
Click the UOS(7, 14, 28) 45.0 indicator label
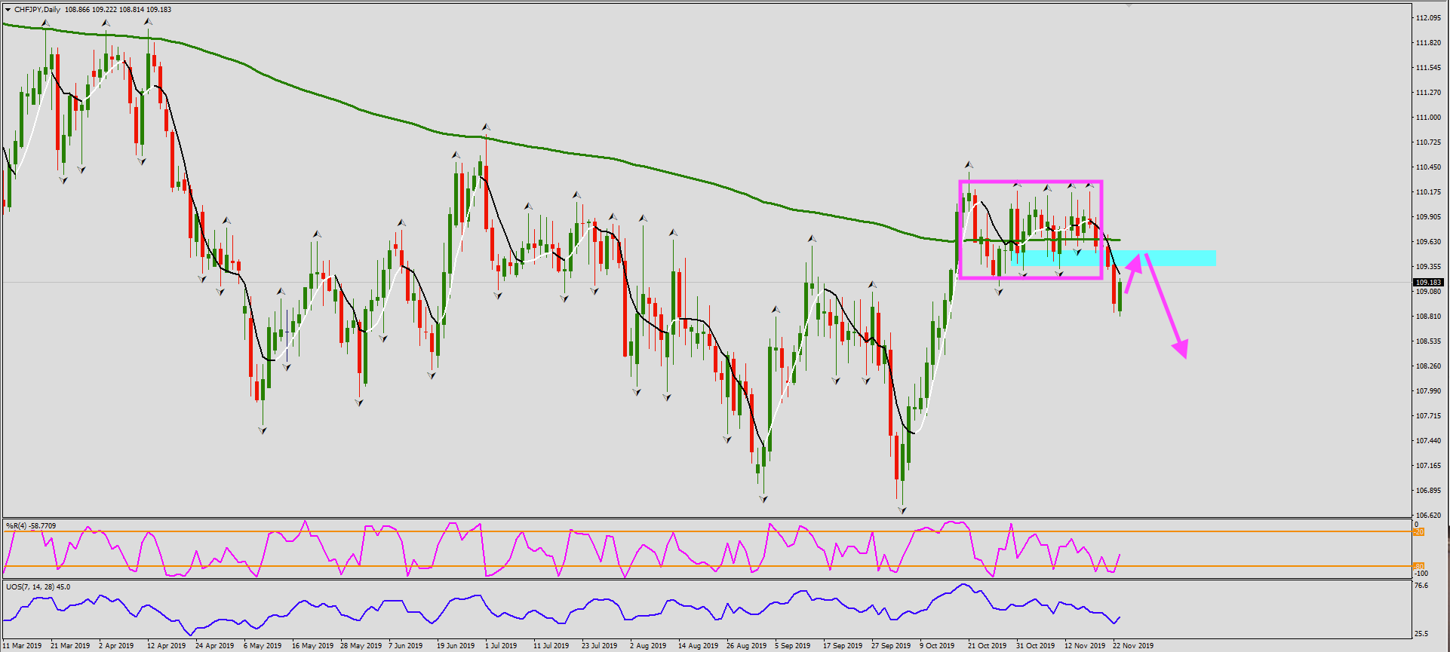click(38, 586)
